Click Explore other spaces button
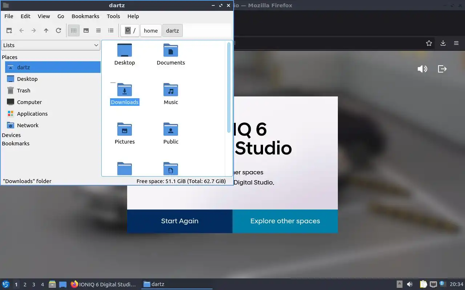465x290 pixels. [285, 221]
